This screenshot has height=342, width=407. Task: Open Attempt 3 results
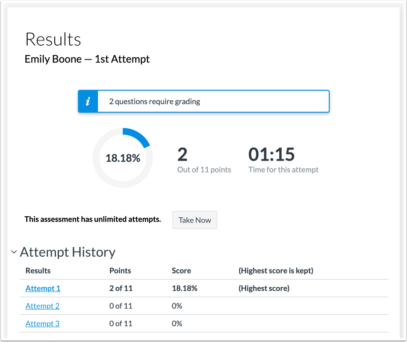[x=42, y=323]
